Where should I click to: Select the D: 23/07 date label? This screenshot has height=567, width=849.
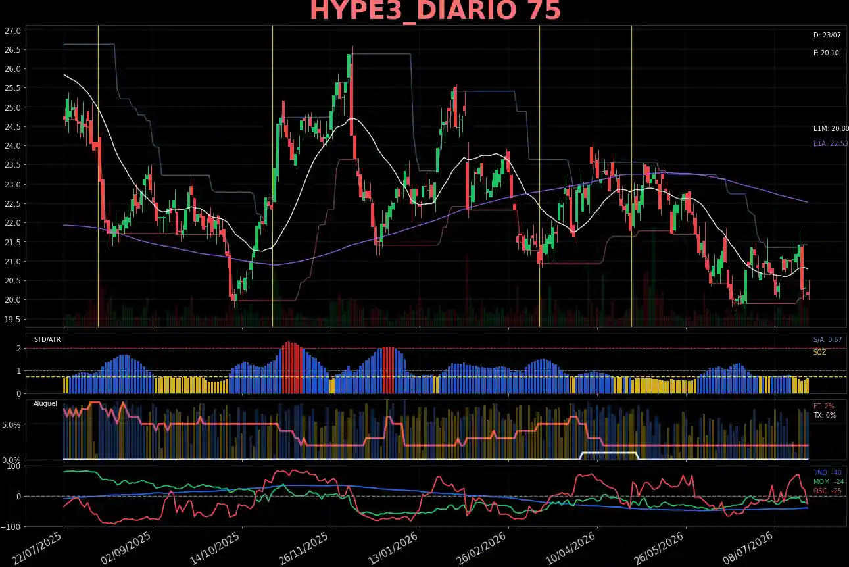[x=827, y=35]
